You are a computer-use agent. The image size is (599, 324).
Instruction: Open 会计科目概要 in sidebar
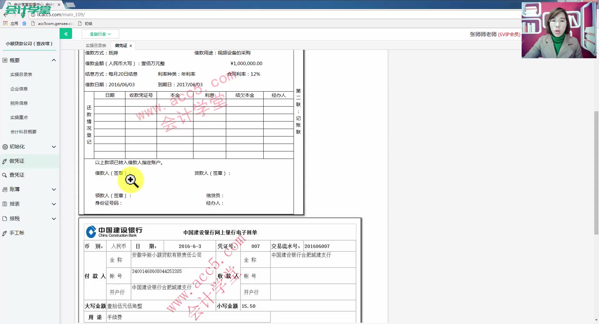coord(23,132)
